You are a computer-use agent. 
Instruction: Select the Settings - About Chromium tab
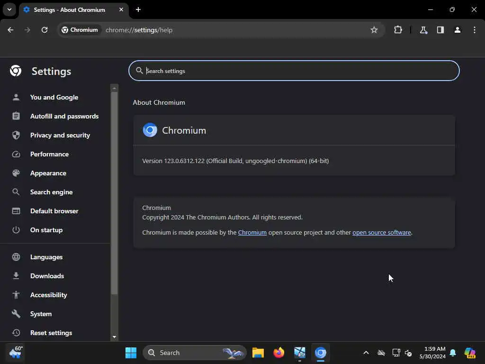click(74, 9)
